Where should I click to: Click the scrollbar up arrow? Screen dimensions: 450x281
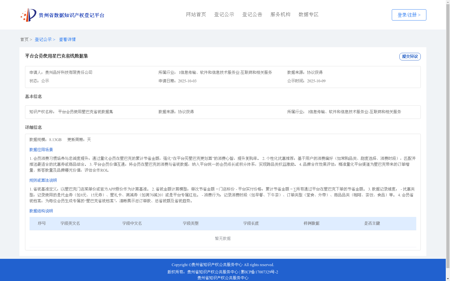point(448,2)
